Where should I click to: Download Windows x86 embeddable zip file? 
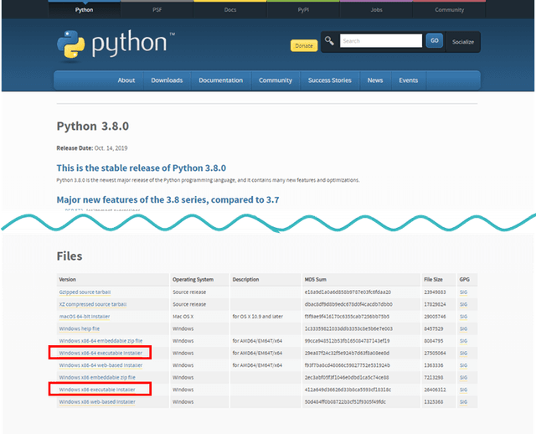tap(97, 378)
